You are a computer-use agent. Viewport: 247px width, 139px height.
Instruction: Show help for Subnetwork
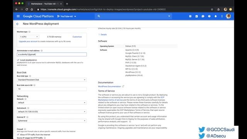pos(28,108)
